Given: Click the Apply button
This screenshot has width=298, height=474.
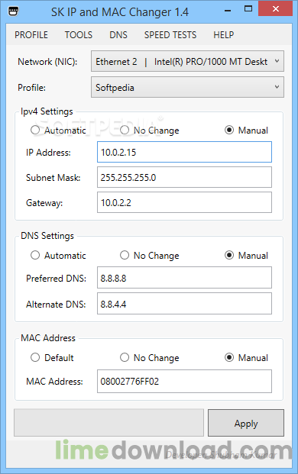Looking at the screenshot, I should pos(246,423).
